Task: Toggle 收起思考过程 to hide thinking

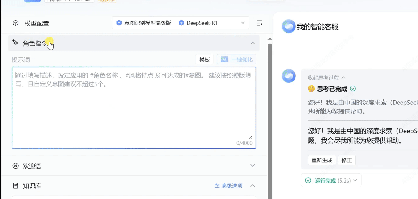Action: [326, 77]
